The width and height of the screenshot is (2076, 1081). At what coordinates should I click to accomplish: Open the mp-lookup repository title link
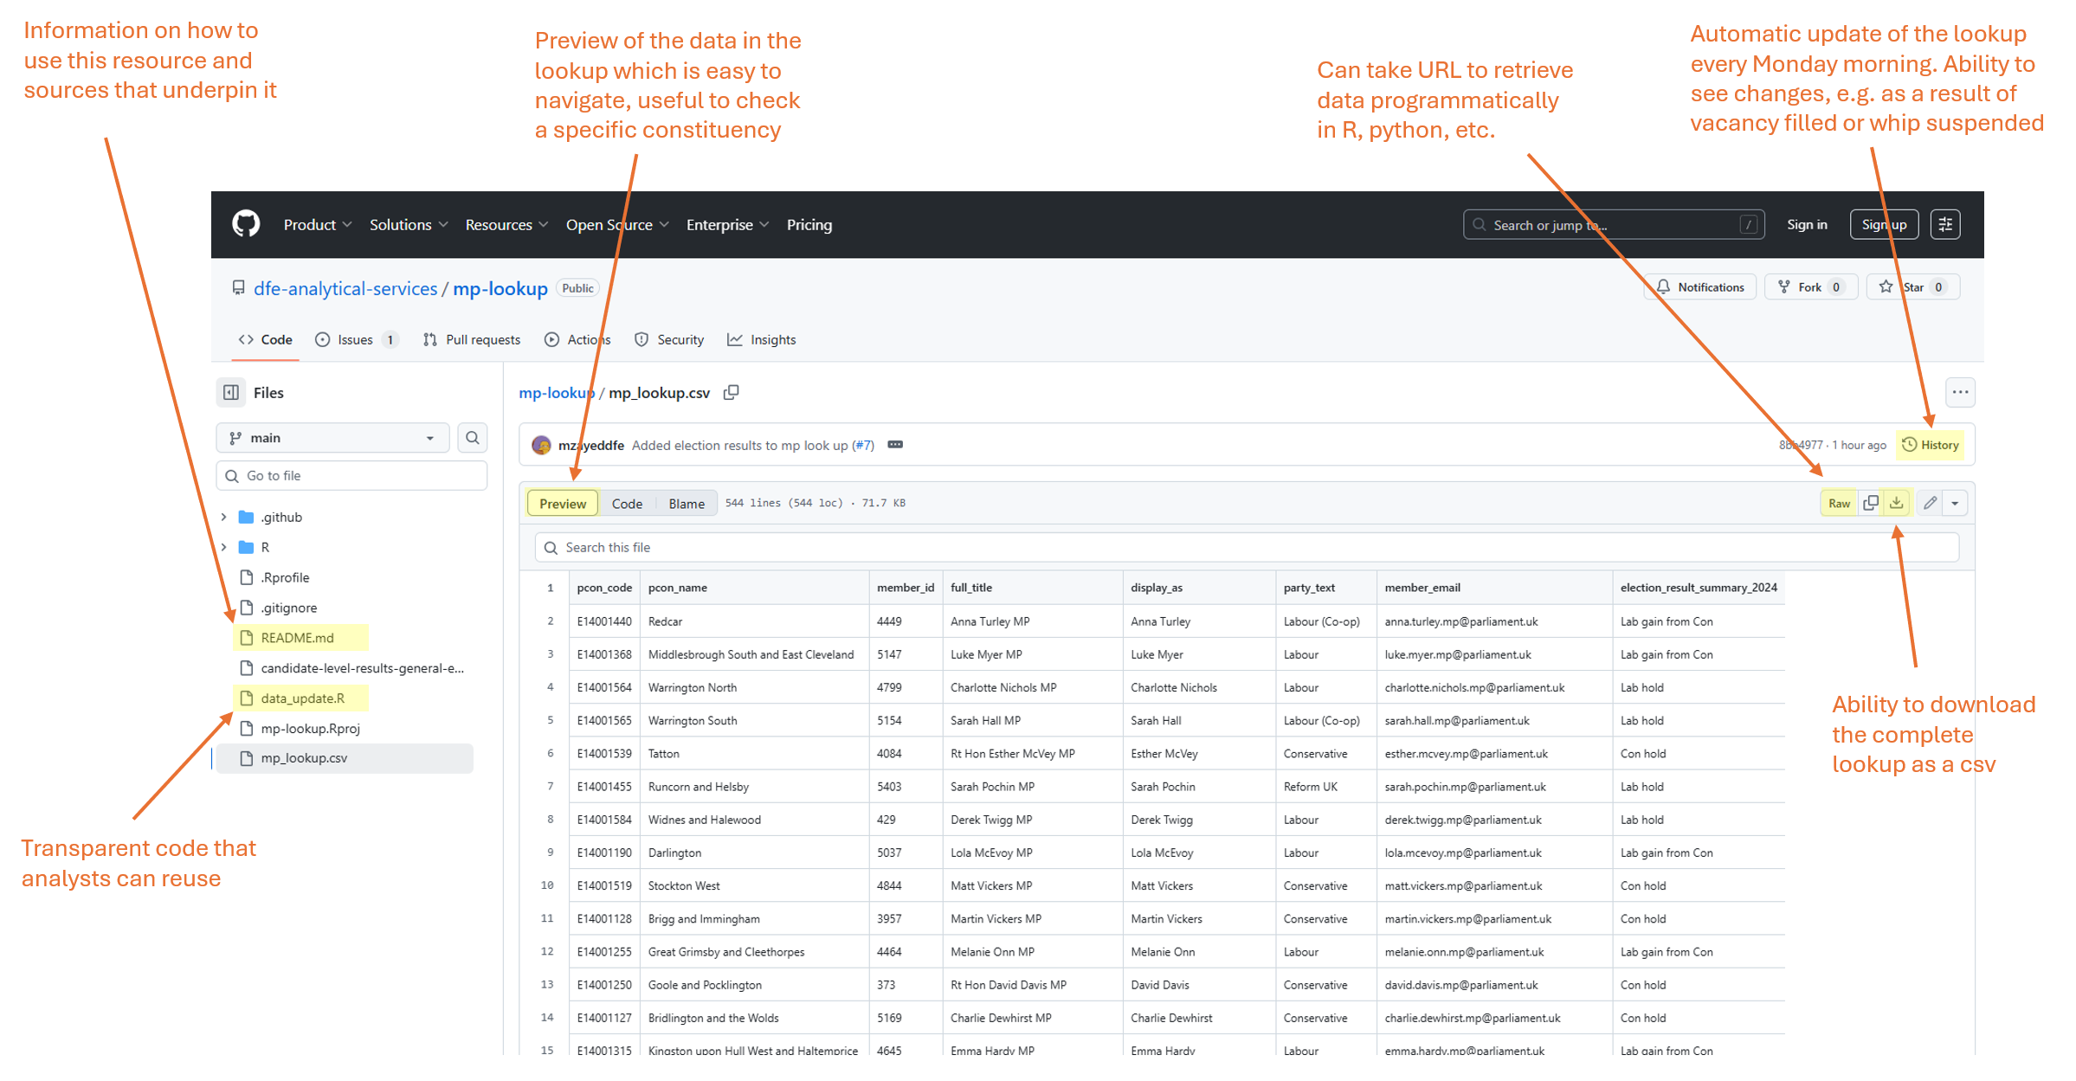coord(500,288)
